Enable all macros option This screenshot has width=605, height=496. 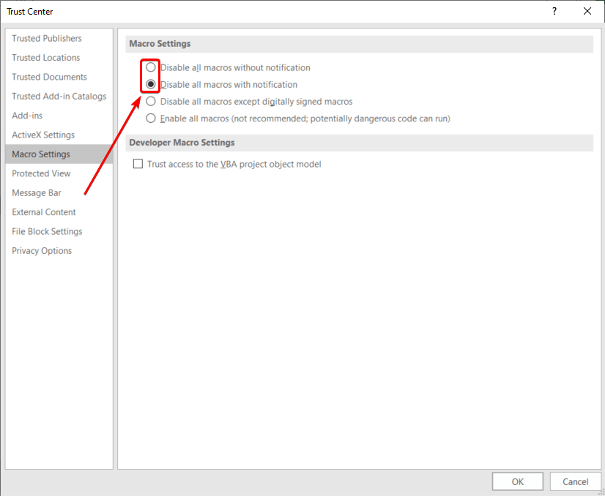tap(150, 118)
